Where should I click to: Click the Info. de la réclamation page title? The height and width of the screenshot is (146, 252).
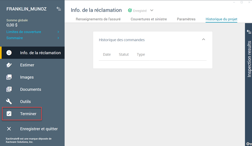(96, 10)
